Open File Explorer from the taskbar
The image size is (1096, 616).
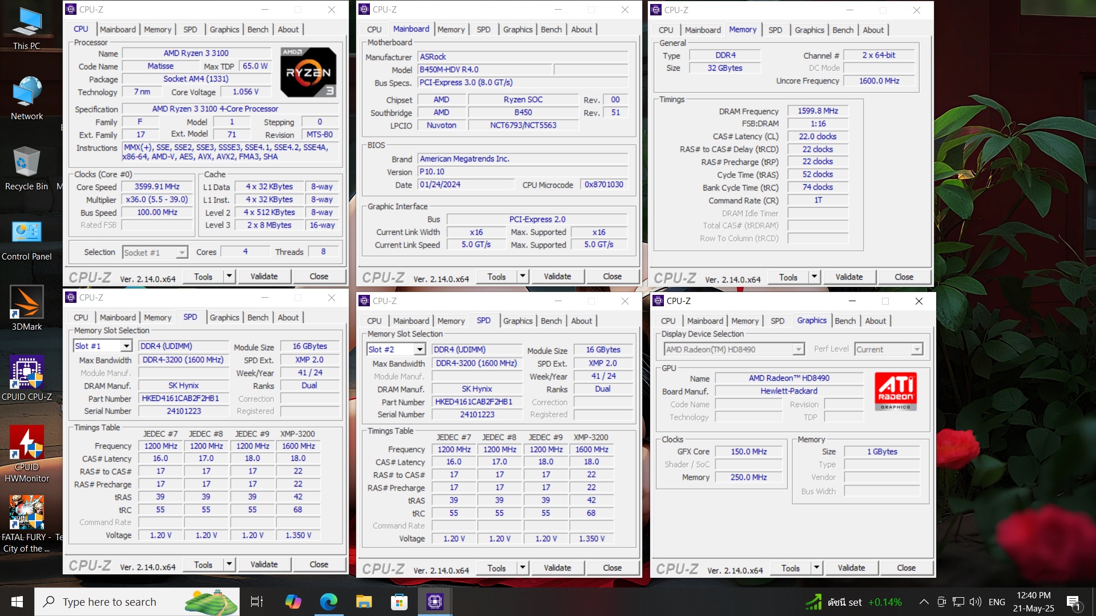coord(364,602)
